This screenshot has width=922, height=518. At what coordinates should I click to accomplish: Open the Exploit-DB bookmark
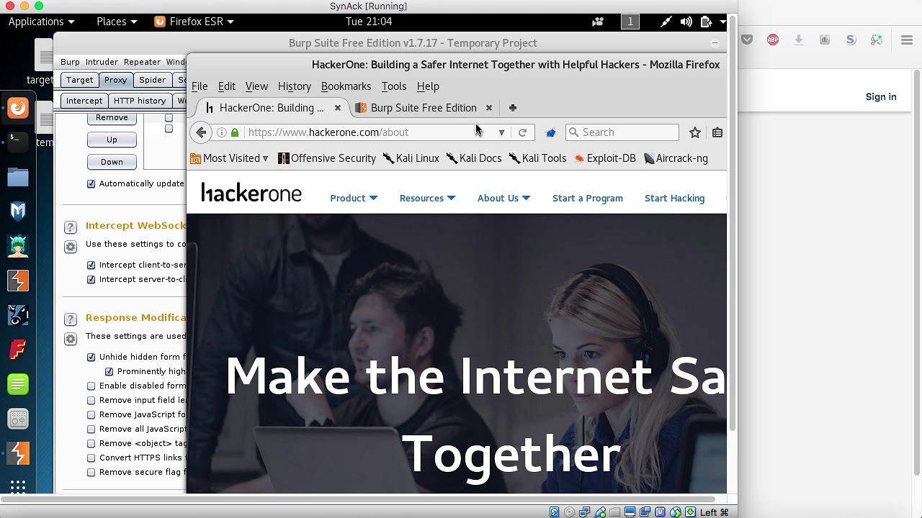coord(605,158)
